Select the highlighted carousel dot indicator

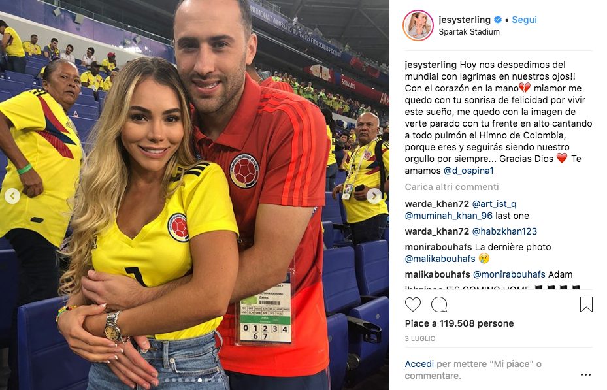[200, 380]
